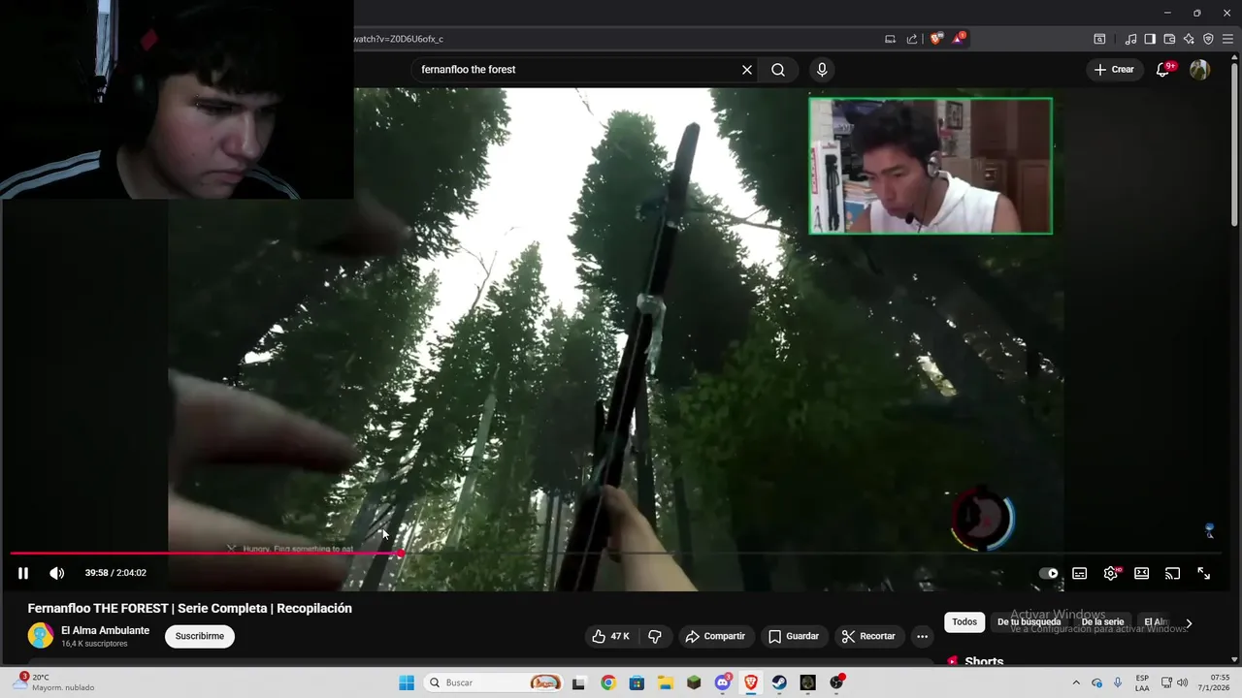Open the Brave hamburger main menu
Viewport: 1242px width, 698px height.
[x=1227, y=39]
